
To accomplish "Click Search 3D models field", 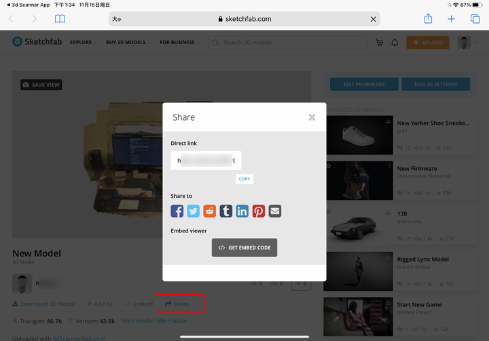I will click(288, 42).
